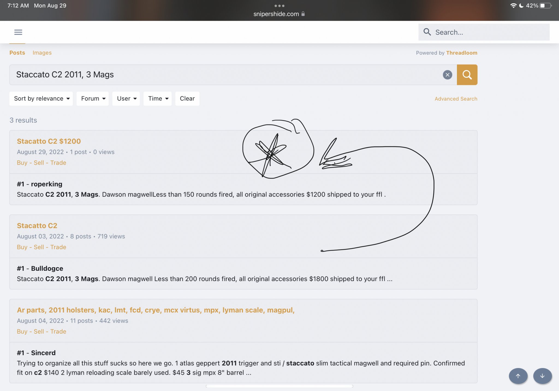Expand the Sort by relevance dropdown
559x391 pixels.
[x=41, y=99]
